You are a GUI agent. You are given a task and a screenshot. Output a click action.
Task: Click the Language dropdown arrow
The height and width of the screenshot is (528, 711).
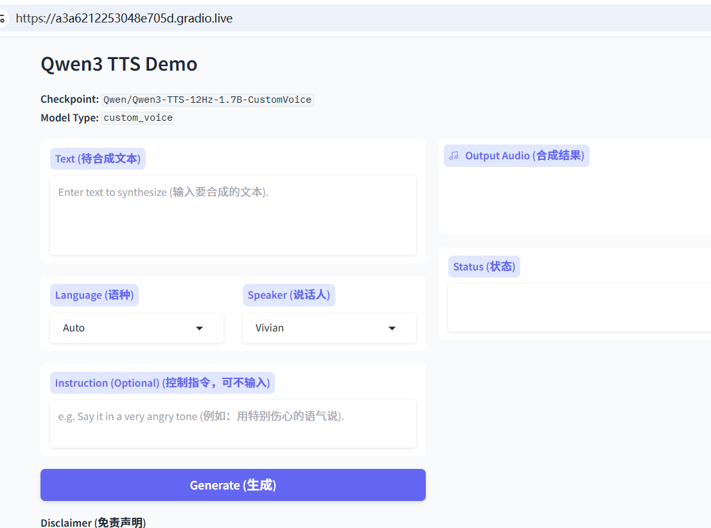[x=199, y=328]
